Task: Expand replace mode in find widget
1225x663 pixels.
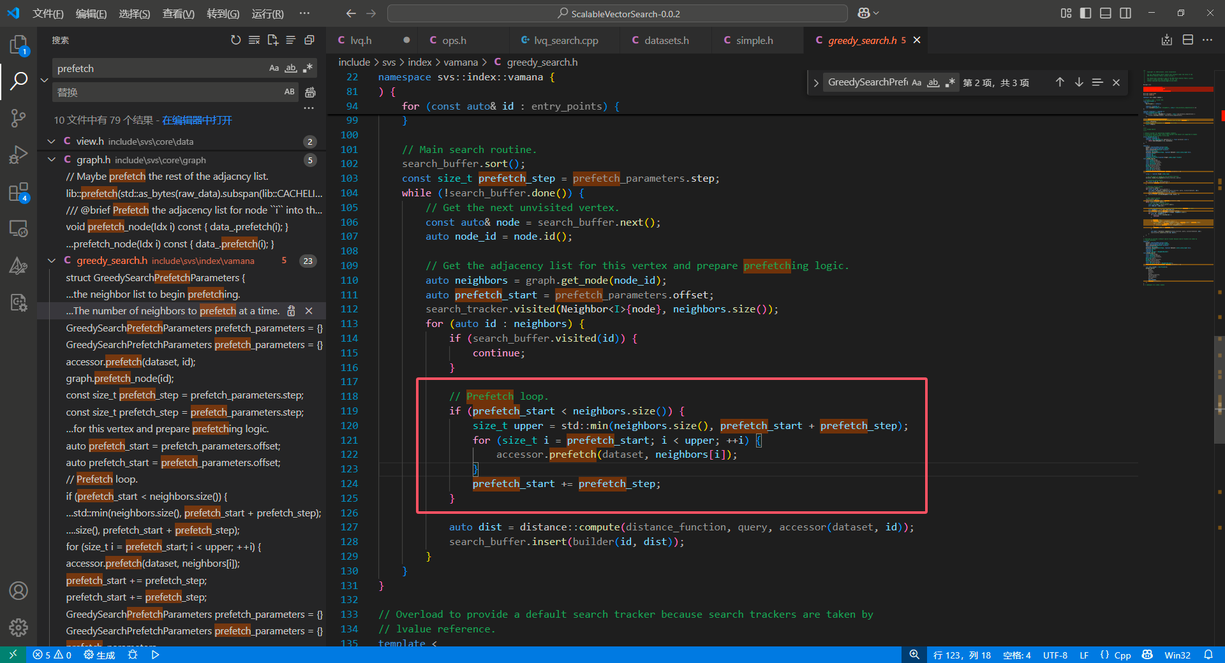Action: 815,83
